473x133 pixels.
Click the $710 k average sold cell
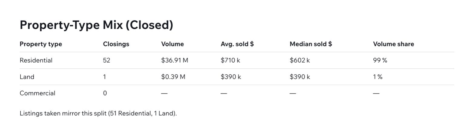click(x=230, y=60)
